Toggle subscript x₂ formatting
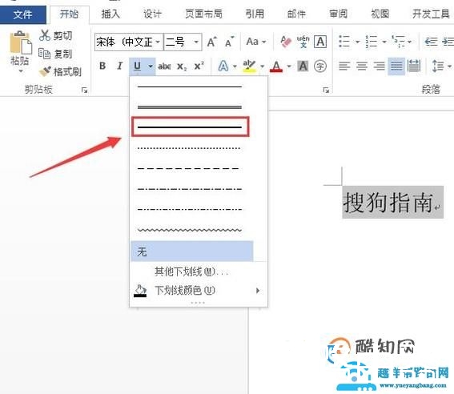The width and height of the screenshot is (454, 394). pos(182,66)
